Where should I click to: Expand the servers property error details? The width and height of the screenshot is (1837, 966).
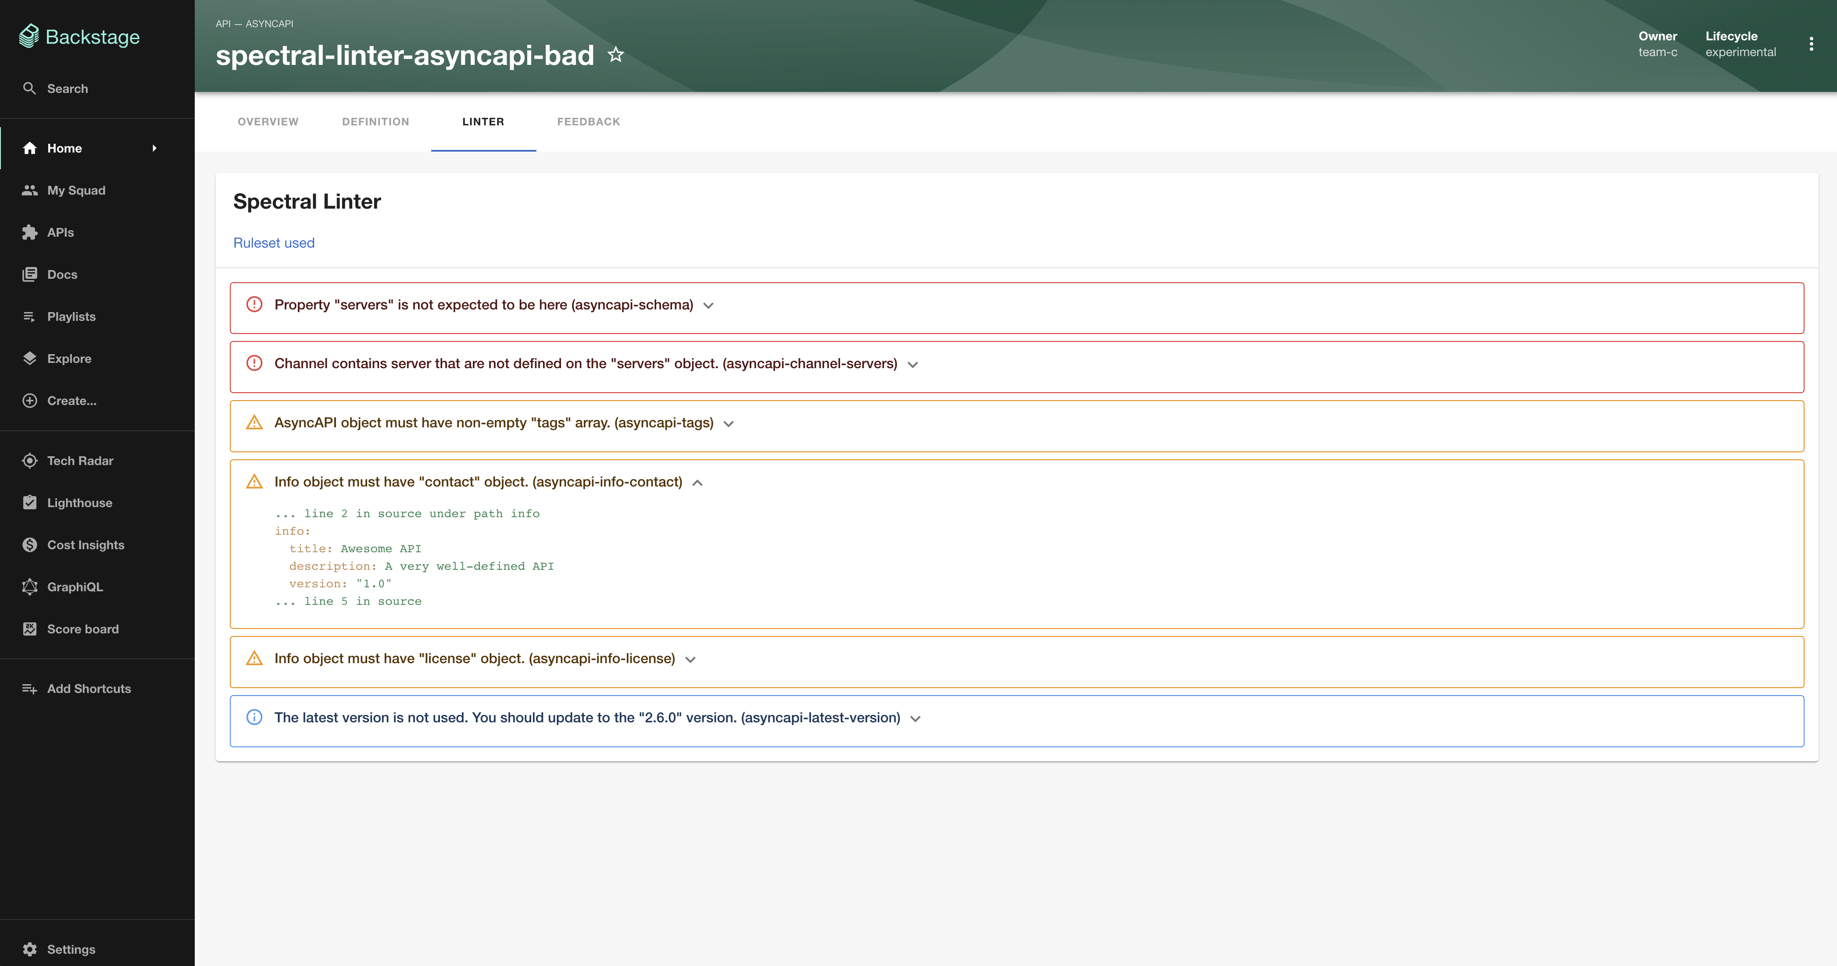point(708,305)
